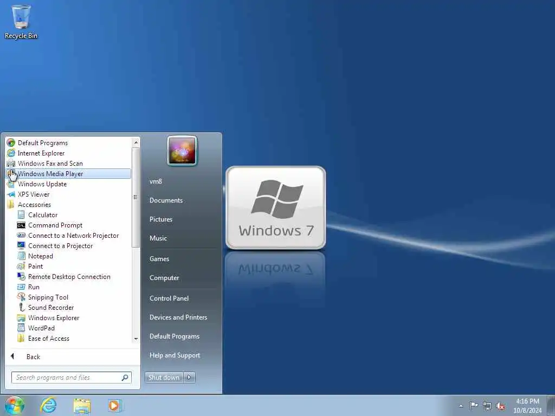This screenshot has height=416, width=555.
Task: Open the Calculator icon
Action: 21,214
